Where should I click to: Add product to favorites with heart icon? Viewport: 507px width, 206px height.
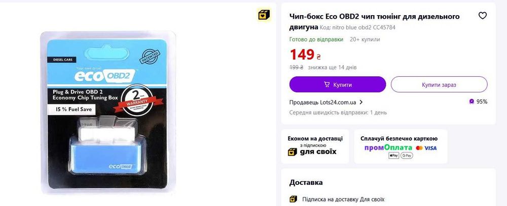pyautogui.click(x=483, y=16)
